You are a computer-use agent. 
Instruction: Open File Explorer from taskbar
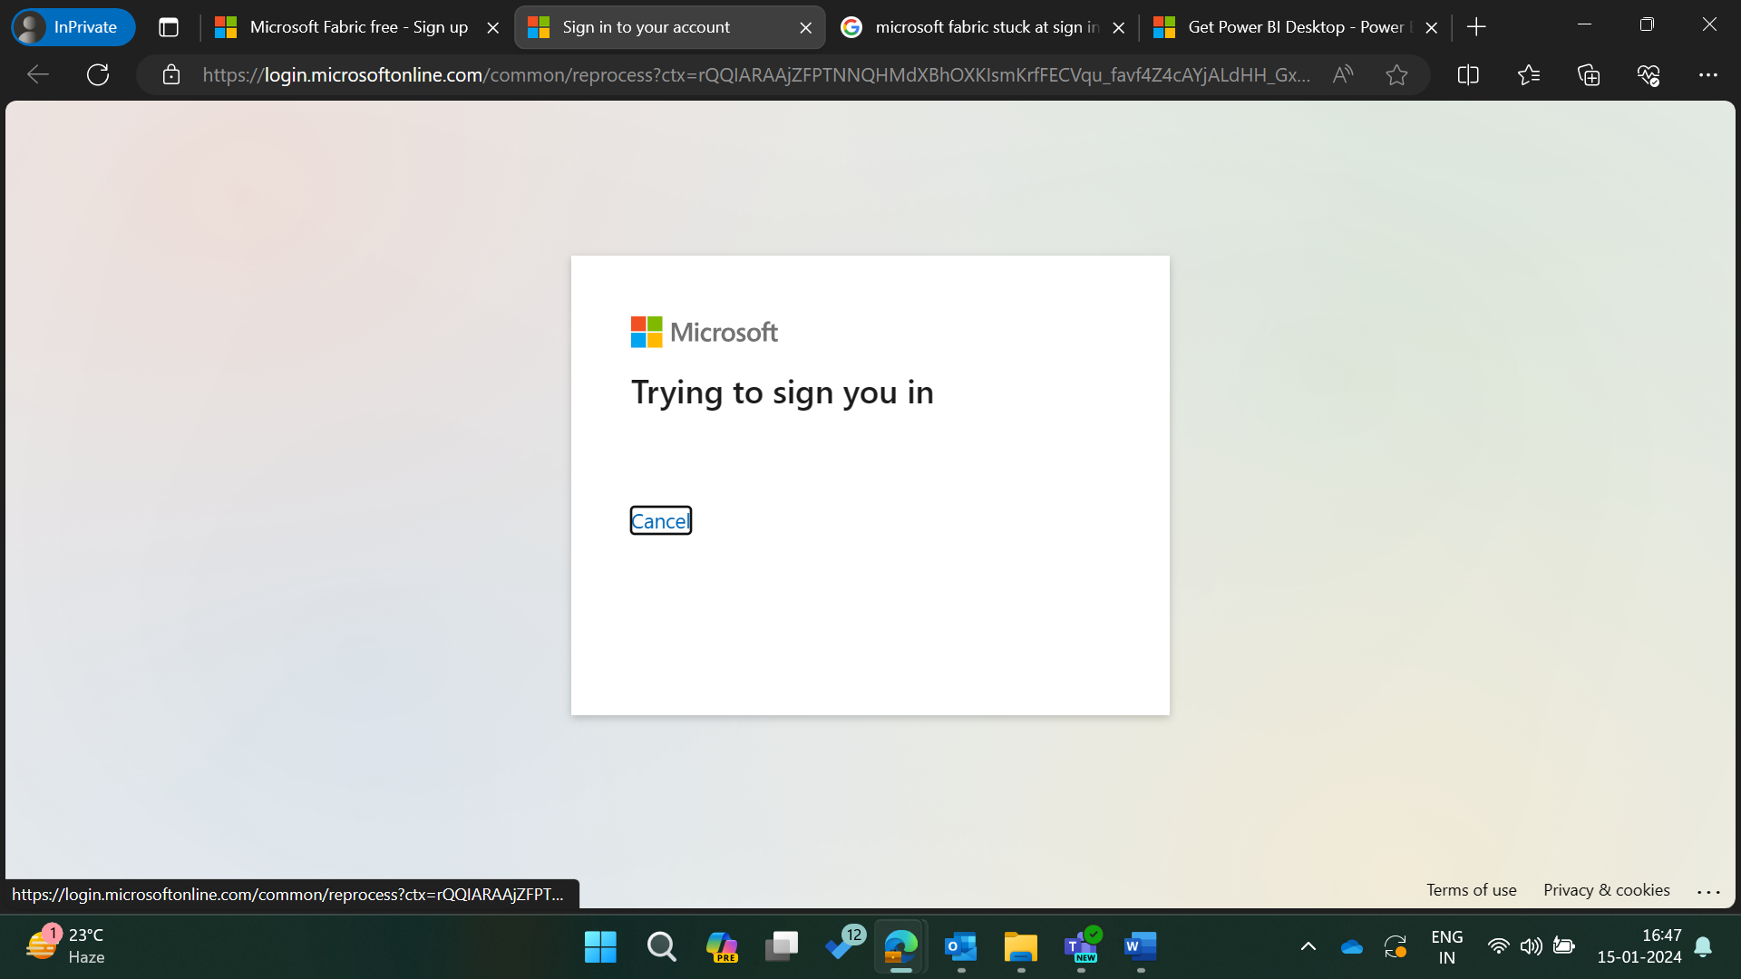click(x=1021, y=947)
